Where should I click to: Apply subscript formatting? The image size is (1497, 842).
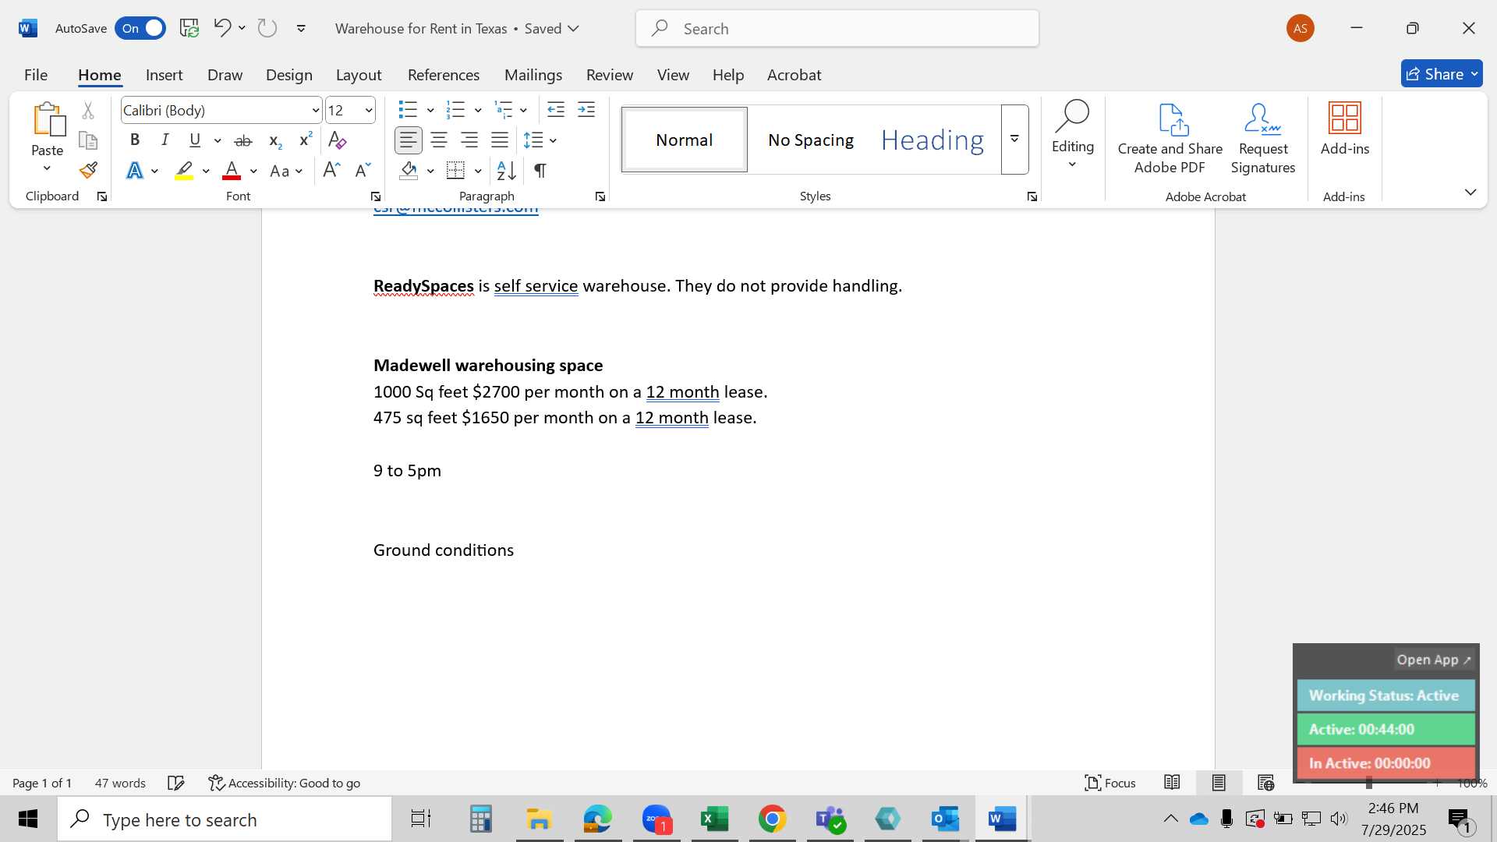pos(274,140)
